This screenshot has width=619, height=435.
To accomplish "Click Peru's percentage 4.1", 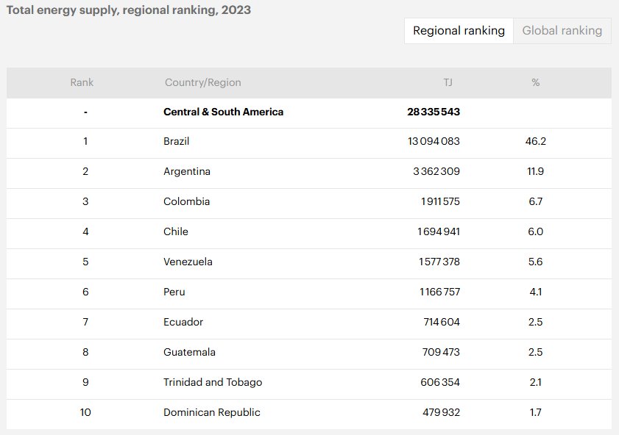I will [x=536, y=292].
